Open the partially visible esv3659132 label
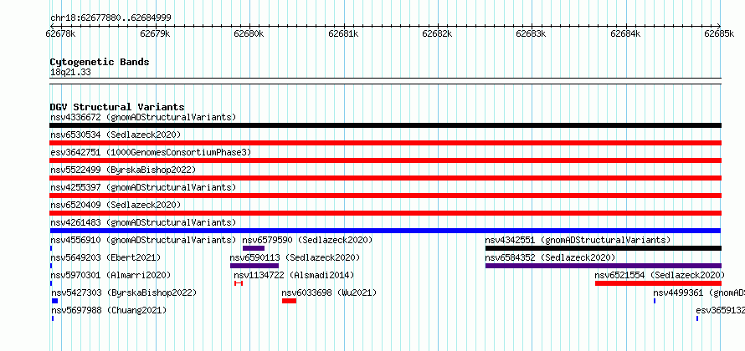This screenshot has width=745, height=351. click(x=720, y=310)
